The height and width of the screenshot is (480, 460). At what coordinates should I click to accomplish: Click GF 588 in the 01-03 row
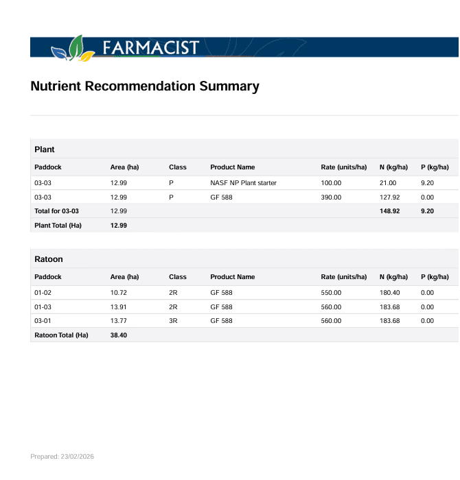(221, 307)
